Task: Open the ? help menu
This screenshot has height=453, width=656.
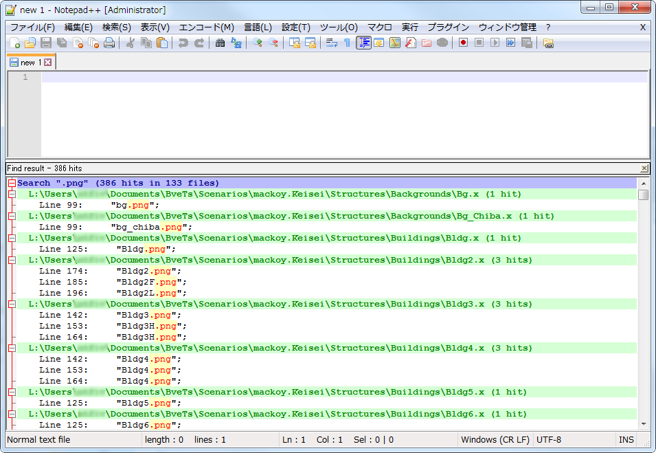Action: pyautogui.click(x=548, y=27)
